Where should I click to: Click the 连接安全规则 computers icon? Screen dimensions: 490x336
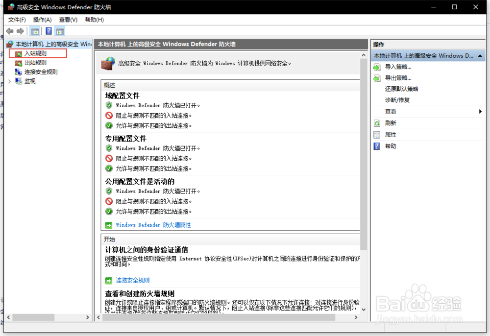(19, 72)
